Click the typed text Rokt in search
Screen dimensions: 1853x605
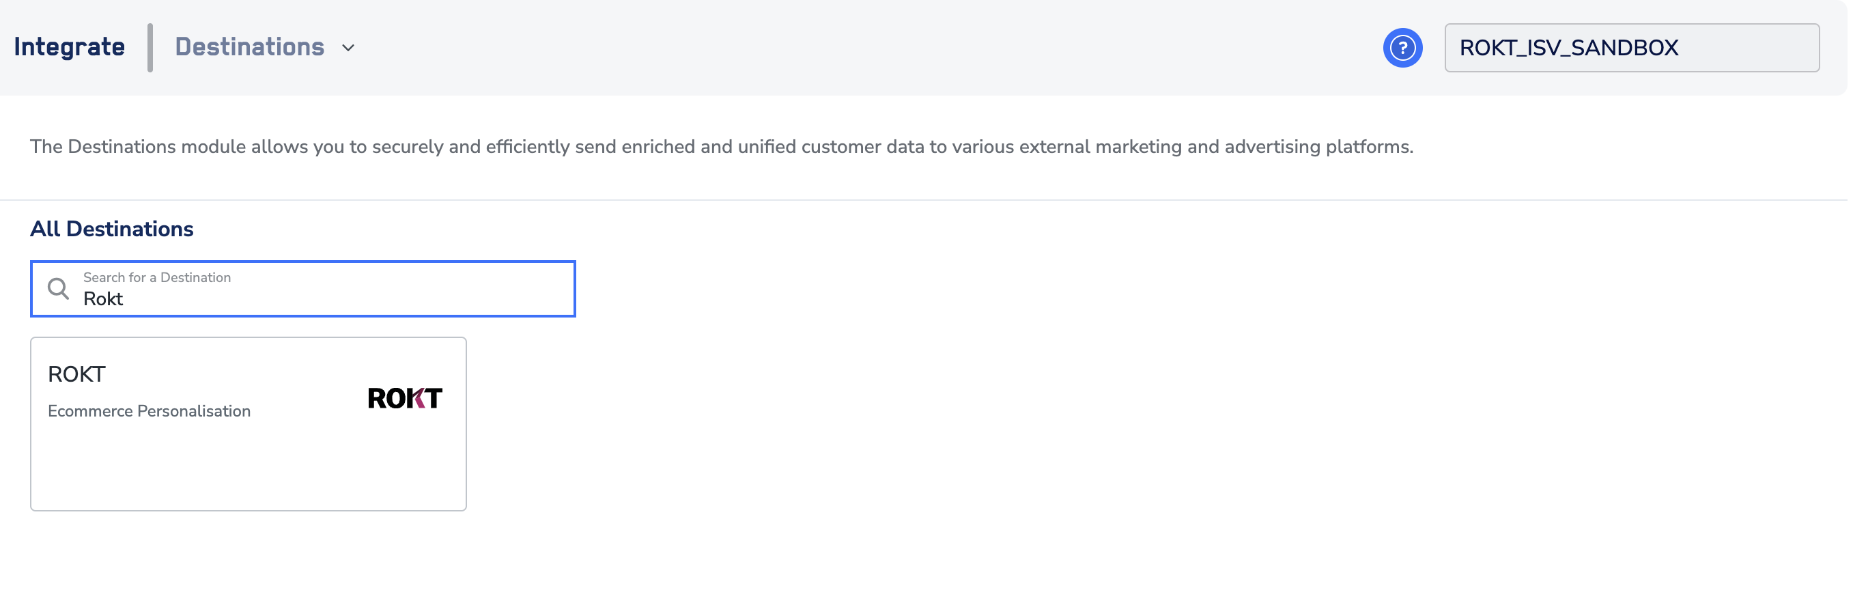pos(103,298)
